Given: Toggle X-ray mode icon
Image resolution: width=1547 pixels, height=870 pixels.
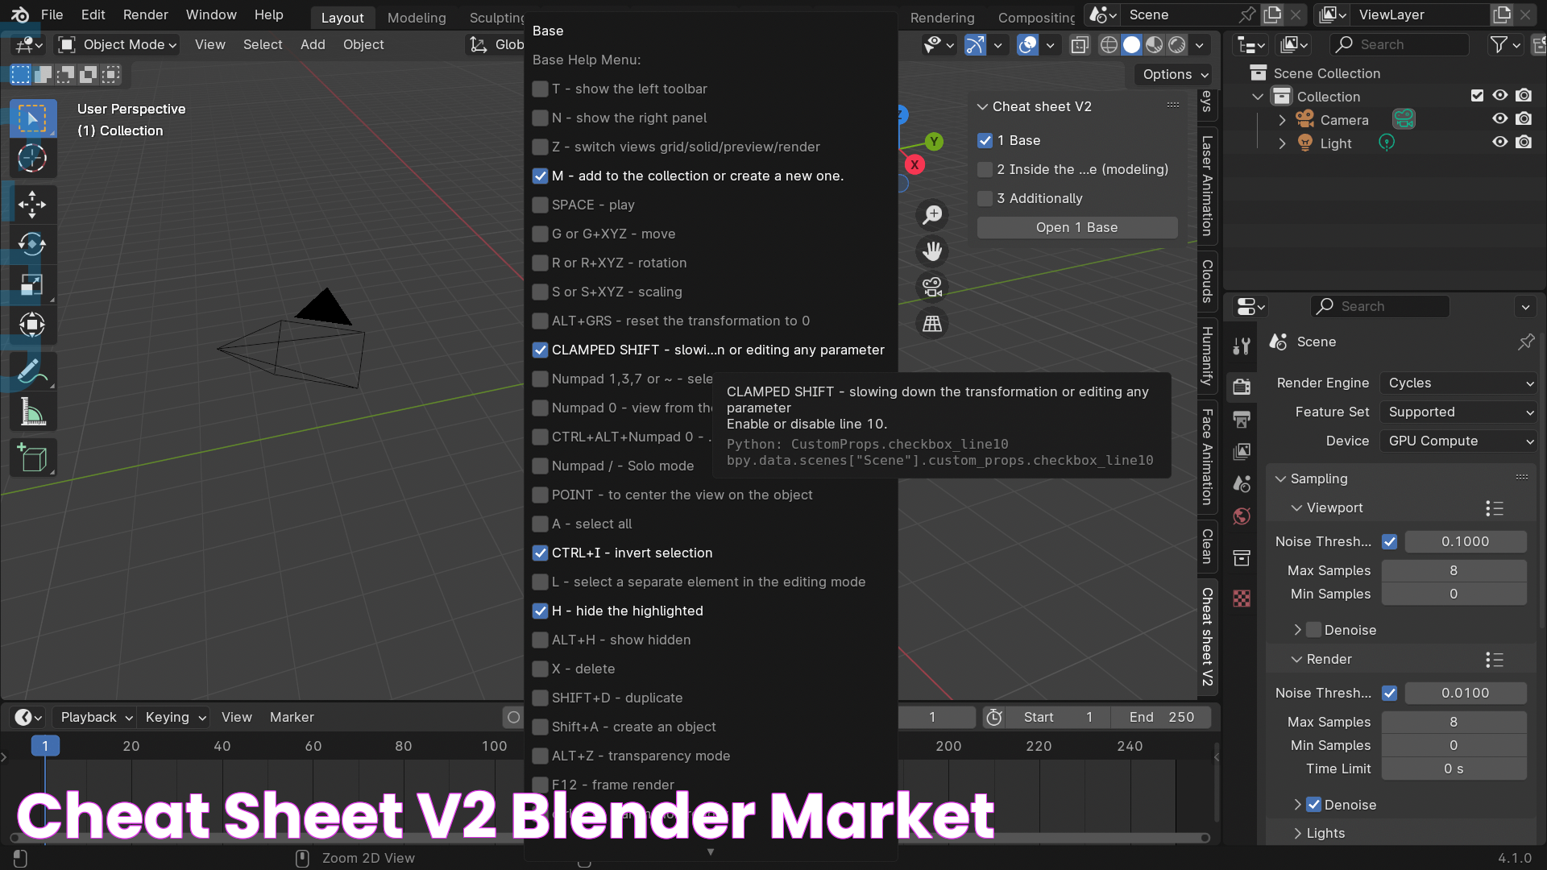Looking at the screenshot, I should tap(1079, 45).
